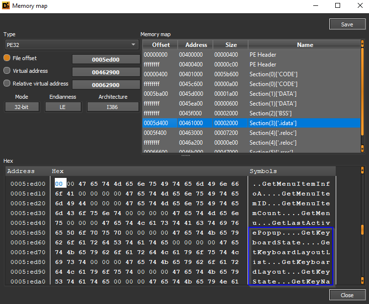The height and width of the screenshot is (304, 369).
Task: Select the File offset radio button
Action: click(7, 58)
